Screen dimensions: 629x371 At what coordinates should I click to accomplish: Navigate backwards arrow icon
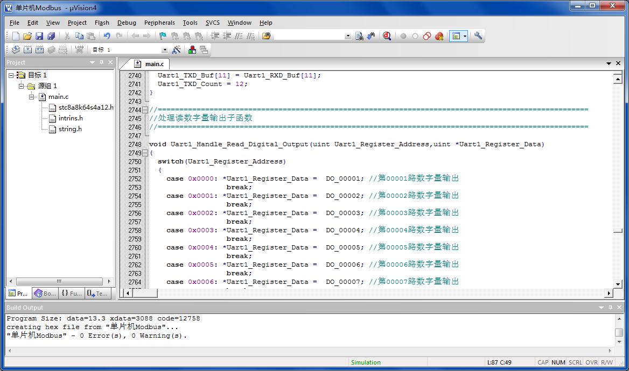pyautogui.click(x=135, y=36)
